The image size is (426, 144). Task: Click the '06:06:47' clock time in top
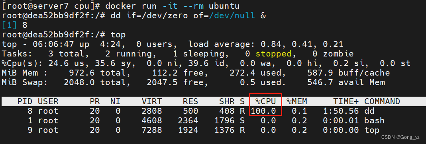coord(53,44)
